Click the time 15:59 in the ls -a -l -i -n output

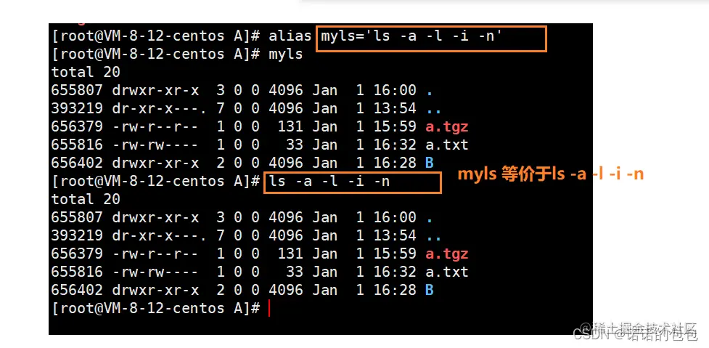395,254
